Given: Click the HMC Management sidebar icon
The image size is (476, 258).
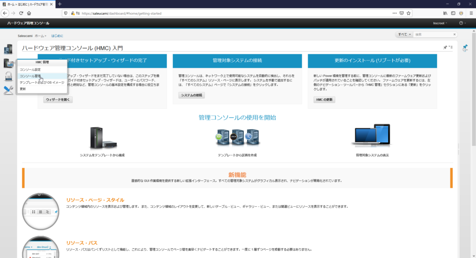Looking at the screenshot, I should coord(8,63).
